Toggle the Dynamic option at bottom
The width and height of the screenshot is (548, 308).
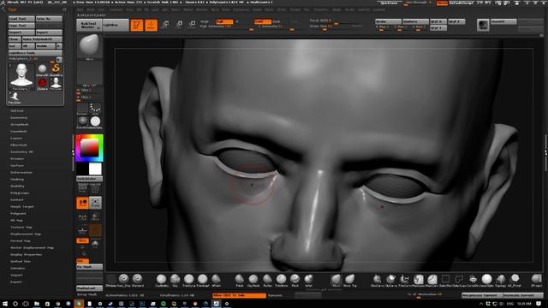coord(275,295)
